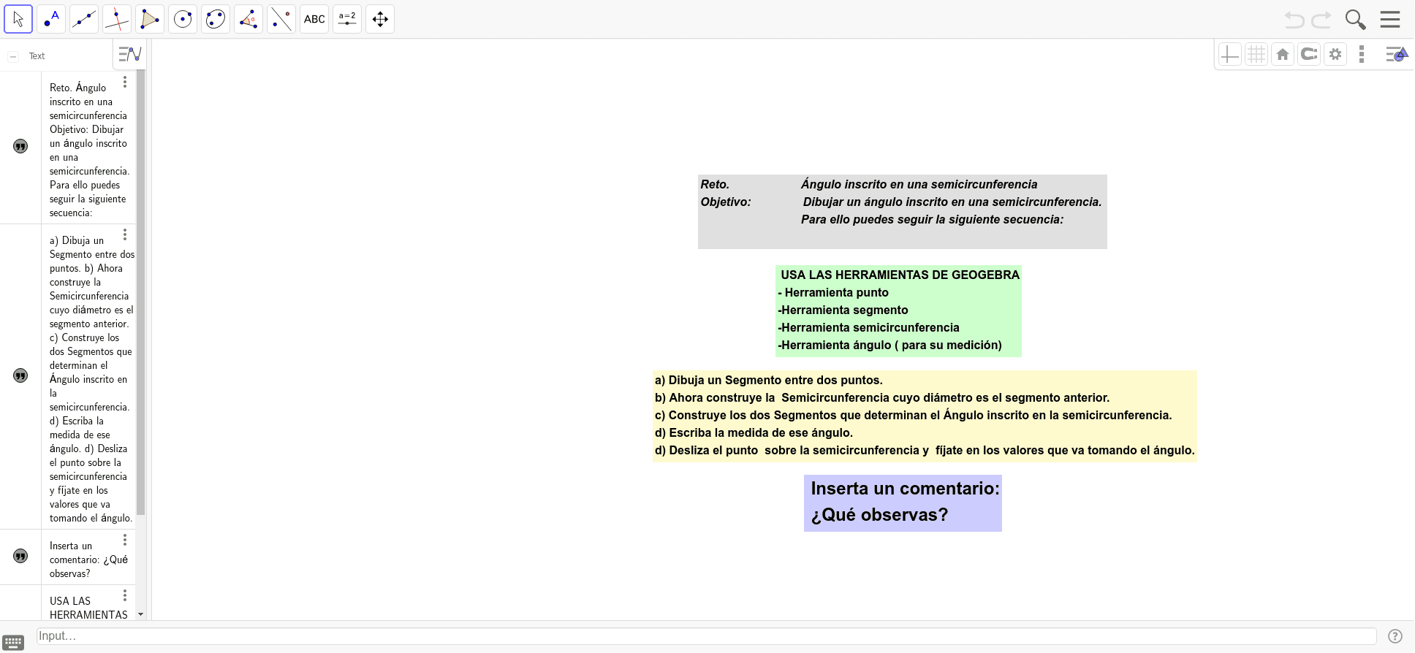Image resolution: width=1415 pixels, height=653 pixels.
Task: Select the Reflect about Line tool
Action: click(281, 19)
